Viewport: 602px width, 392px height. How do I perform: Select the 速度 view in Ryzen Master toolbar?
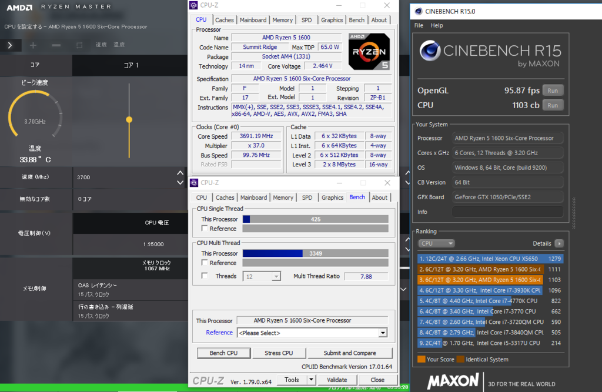[x=101, y=45]
